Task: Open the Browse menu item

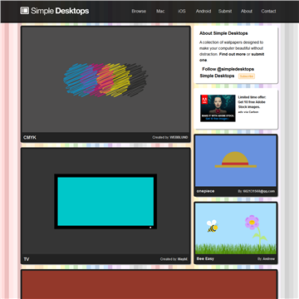Action: point(139,12)
